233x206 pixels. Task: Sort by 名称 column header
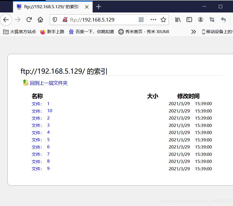[37, 96]
